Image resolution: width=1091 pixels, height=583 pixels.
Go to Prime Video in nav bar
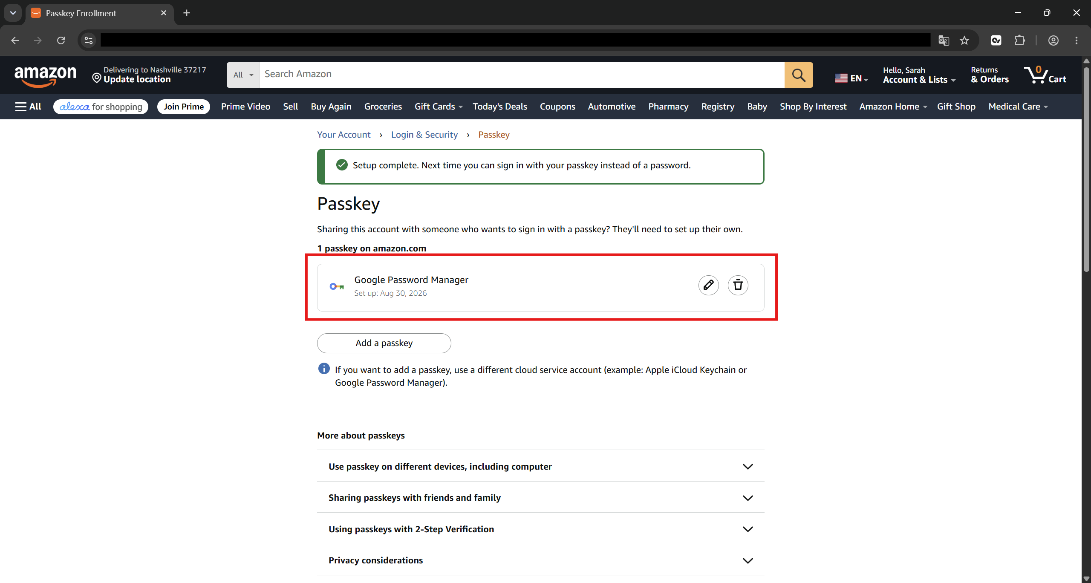[x=245, y=107]
